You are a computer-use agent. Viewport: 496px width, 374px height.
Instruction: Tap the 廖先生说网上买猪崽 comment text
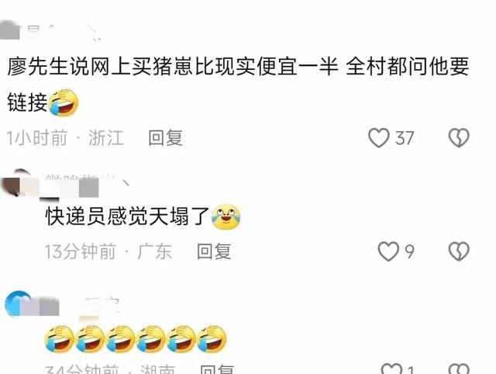tap(238, 85)
